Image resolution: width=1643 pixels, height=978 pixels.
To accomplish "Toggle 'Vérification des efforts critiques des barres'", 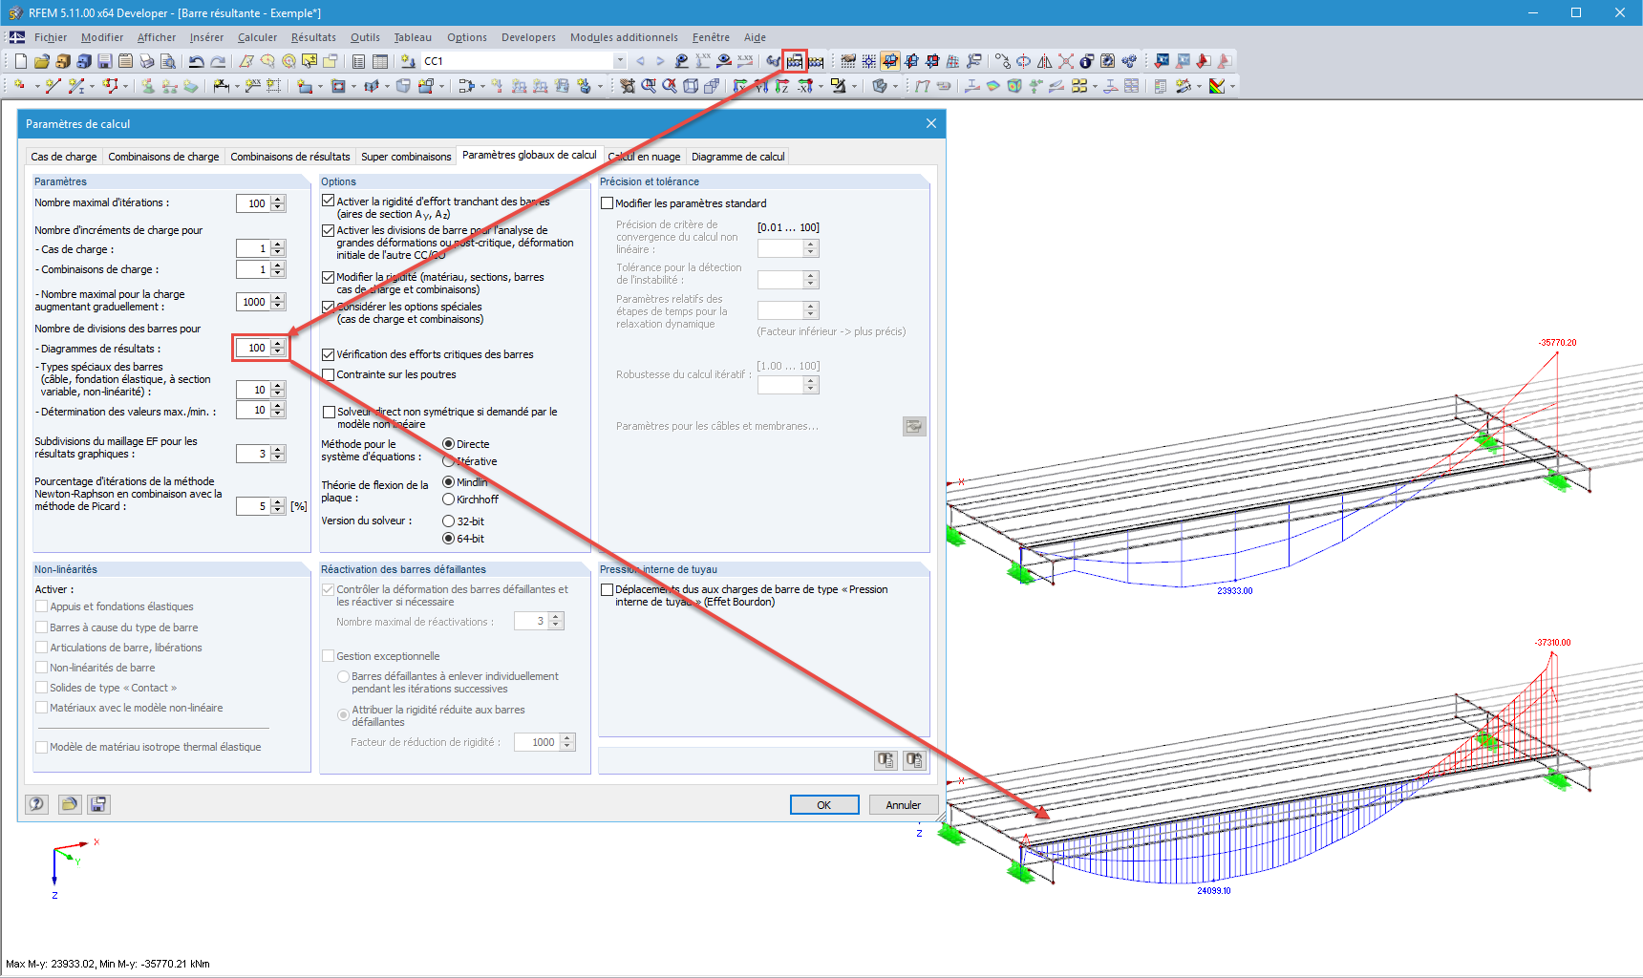I will 328,354.
